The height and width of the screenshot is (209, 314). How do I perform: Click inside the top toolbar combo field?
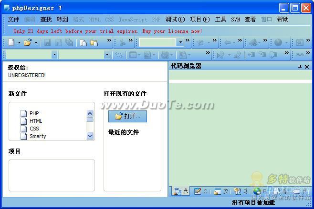(x=157, y=42)
